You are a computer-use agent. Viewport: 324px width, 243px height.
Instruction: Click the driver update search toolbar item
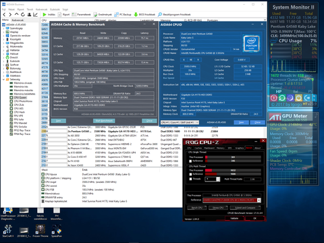(174, 15)
